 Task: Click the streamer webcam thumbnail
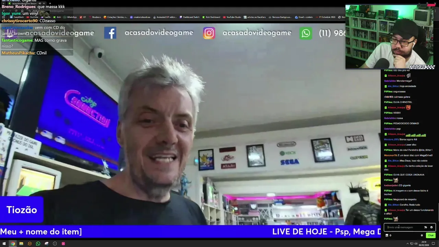[x=390, y=37]
